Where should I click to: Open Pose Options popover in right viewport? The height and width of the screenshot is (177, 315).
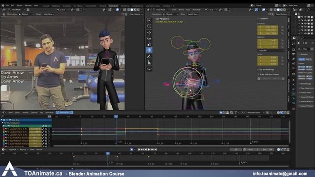(282, 14)
